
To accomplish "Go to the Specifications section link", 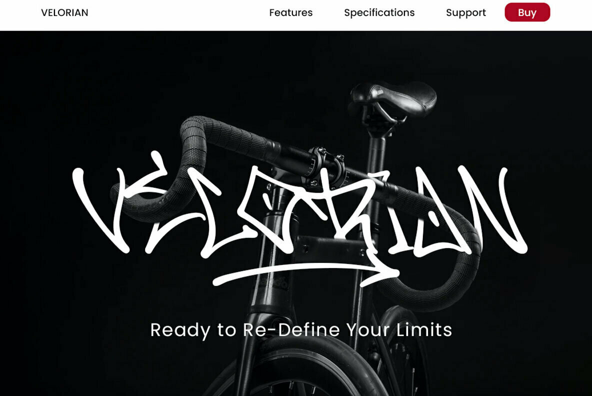I will pyautogui.click(x=379, y=13).
